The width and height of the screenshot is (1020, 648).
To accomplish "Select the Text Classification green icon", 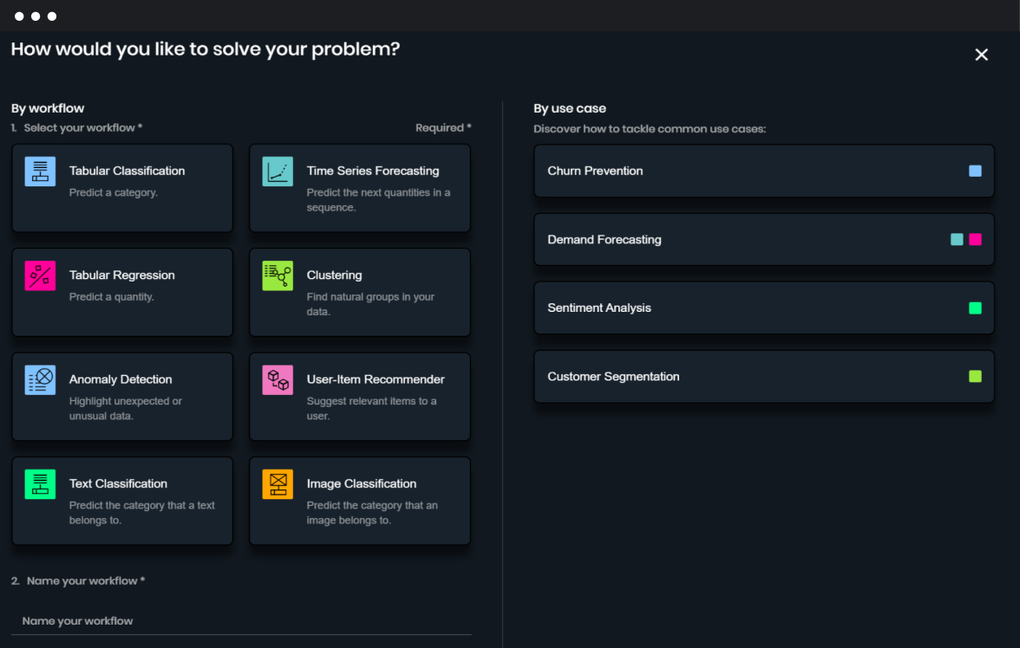I will click(40, 483).
